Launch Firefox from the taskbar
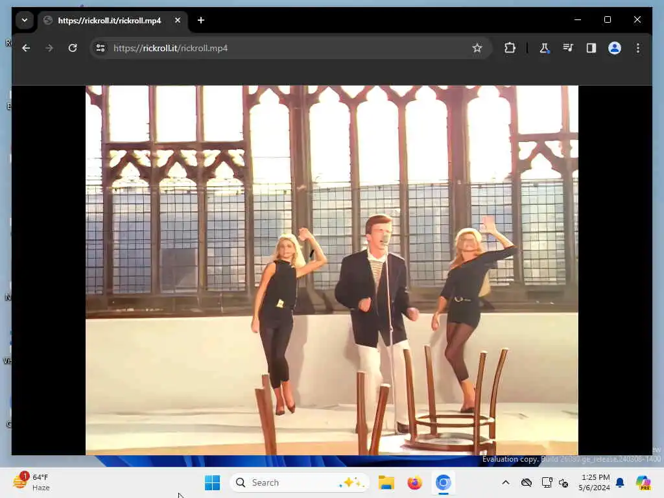 414,482
